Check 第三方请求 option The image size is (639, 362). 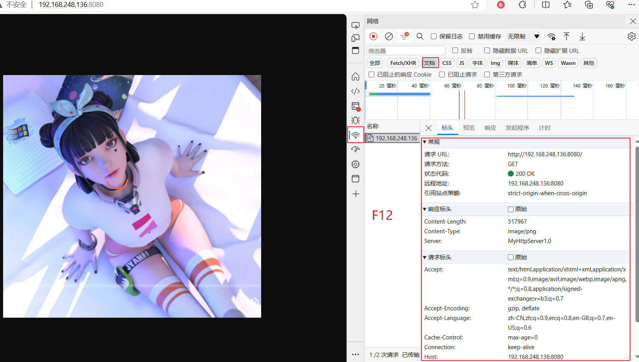(x=487, y=74)
